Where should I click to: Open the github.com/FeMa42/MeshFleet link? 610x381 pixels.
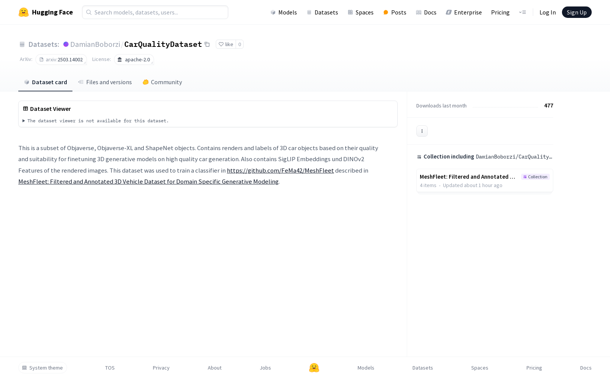280,170
